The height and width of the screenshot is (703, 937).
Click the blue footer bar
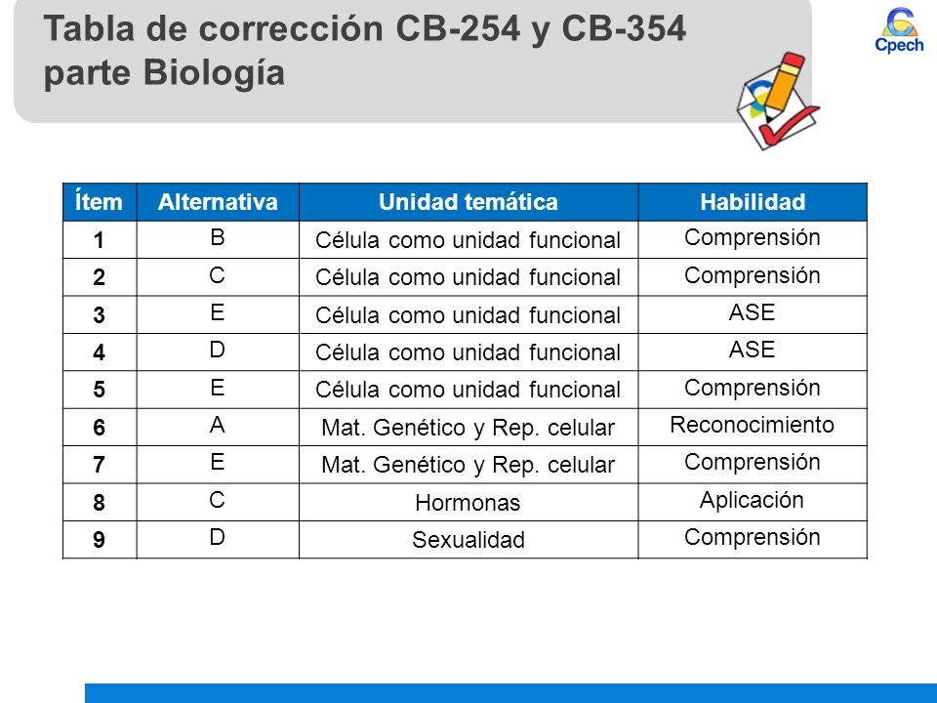click(x=510, y=693)
